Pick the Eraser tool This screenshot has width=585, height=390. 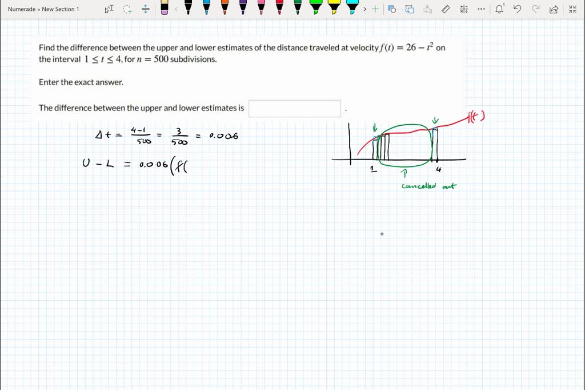click(164, 9)
